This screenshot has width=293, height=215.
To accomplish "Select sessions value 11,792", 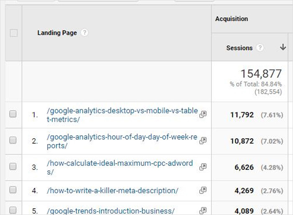I will pyautogui.click(x=242, y=115).
